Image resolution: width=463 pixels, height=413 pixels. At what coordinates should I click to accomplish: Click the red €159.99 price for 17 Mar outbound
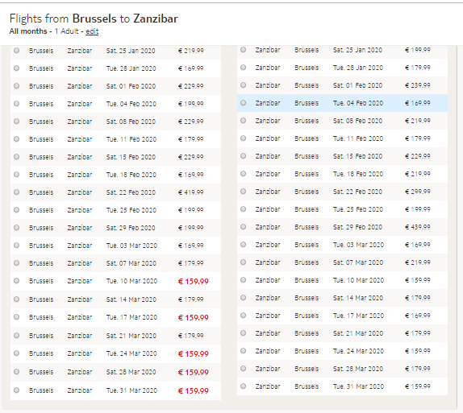tap(193, 317)
